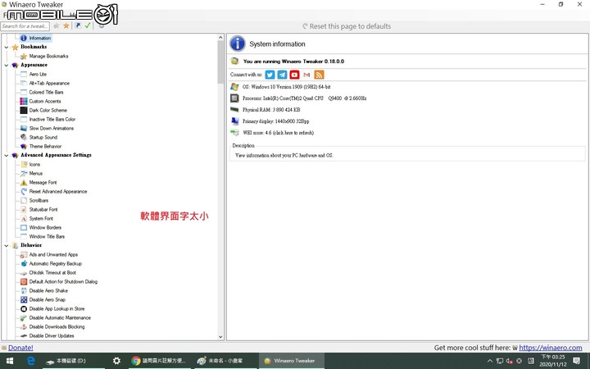Viewport: 590px width, 369px height.
Task: Open the notification center icon
Action: coord(576,361)
